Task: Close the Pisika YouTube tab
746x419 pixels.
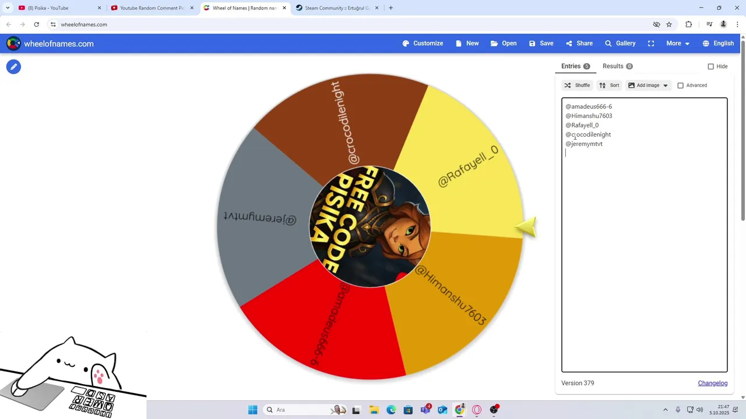Action: tap(99, 8)
